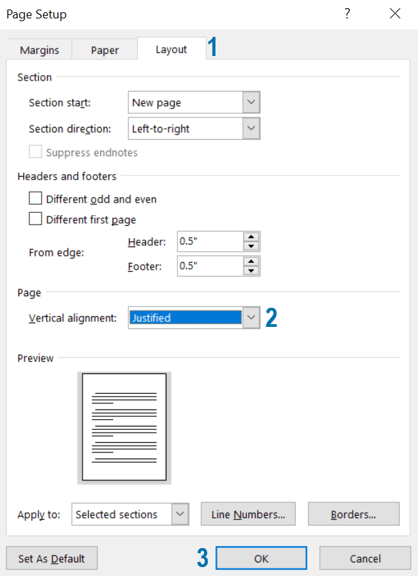Close the Page Setup dialog
The height and width of the screenshot is (576, 418).
coord(395,14)
